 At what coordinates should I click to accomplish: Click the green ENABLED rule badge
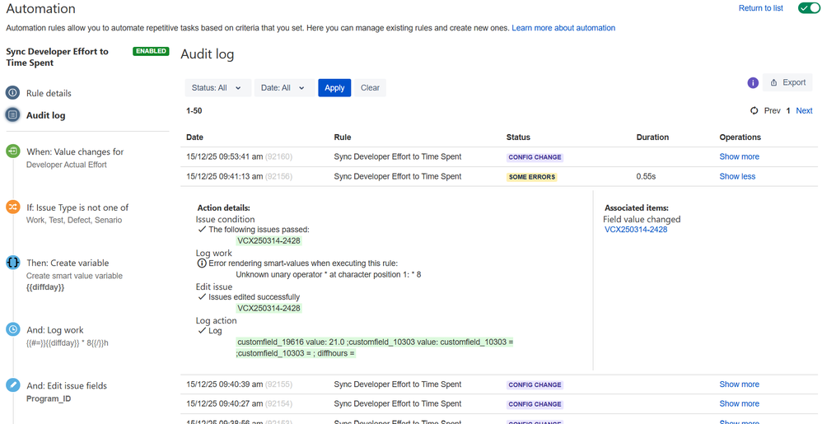coord(151,51)
